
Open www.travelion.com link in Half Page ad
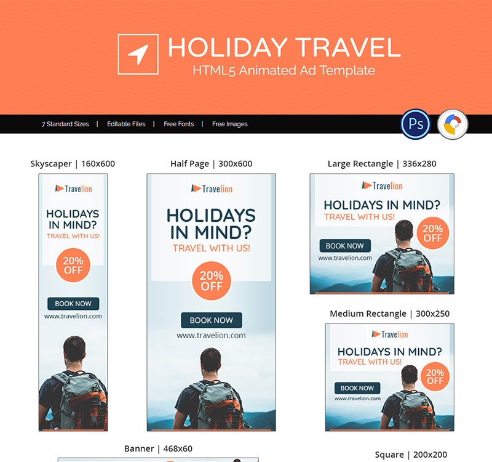[x=211, y=335]
